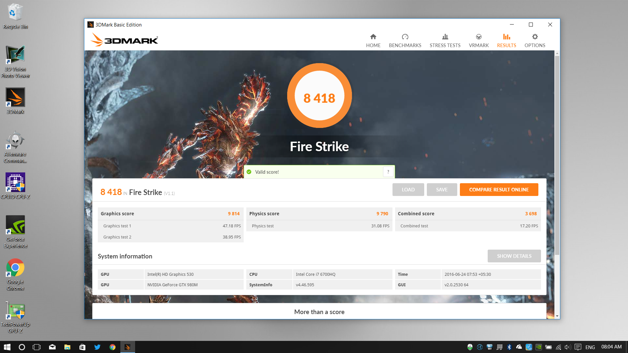Open Cortana search circle
Image resolution: width=628 pixels, height=353 pixels.
pos(22,347)
